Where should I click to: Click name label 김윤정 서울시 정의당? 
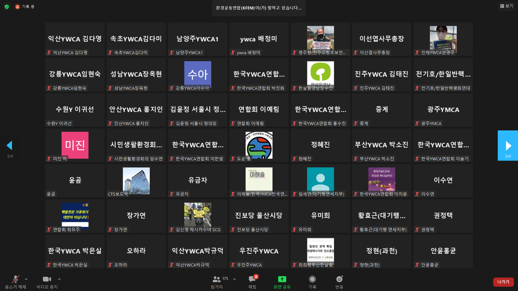pyautogui.click(x=196, y=123)
